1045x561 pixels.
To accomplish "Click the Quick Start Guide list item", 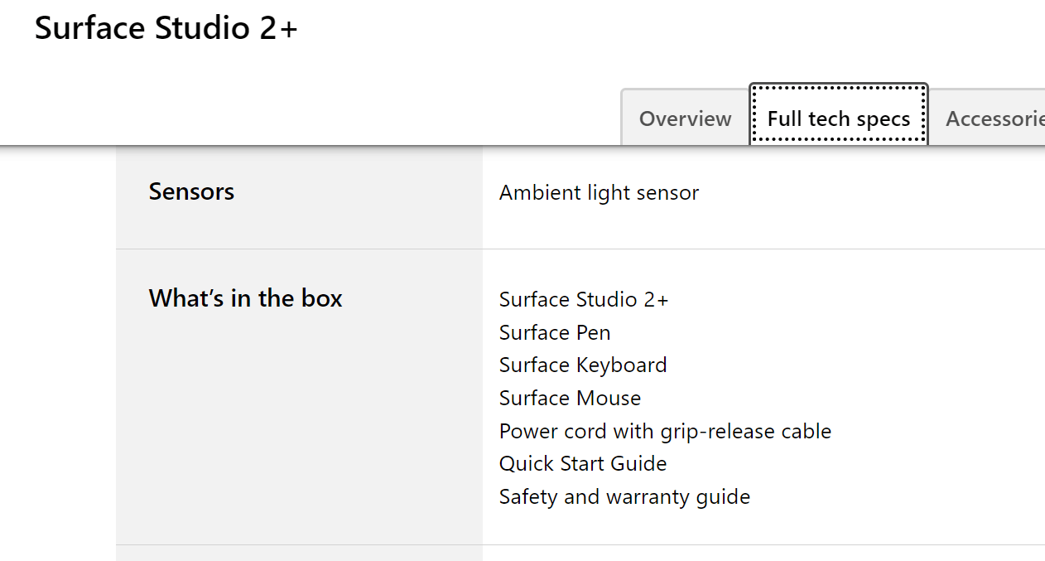I will (x=583, y=463).
